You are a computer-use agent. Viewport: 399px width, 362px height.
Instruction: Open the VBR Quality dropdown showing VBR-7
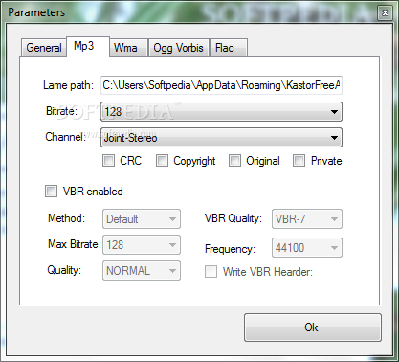point(307,219)
